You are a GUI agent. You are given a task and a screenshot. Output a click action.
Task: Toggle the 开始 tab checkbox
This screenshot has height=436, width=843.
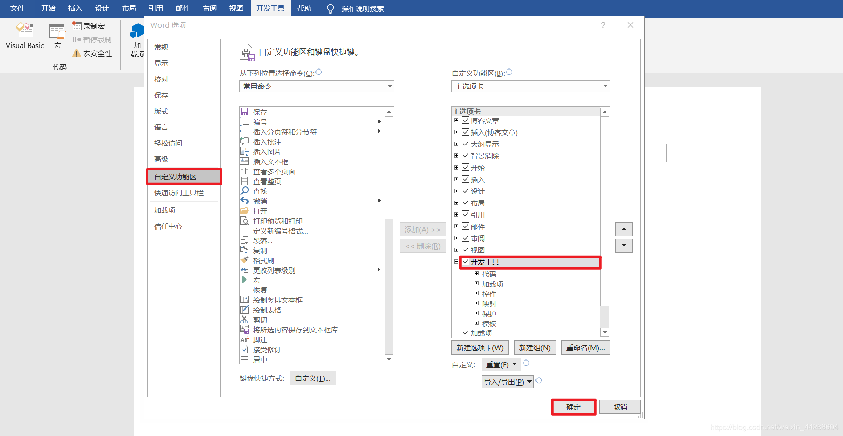click(x=466, y=168)
